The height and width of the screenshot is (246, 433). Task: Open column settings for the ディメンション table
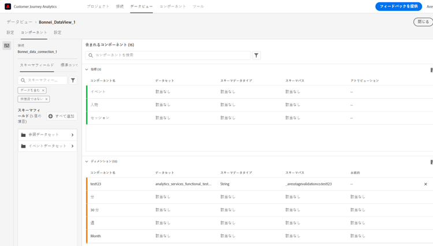coord(431,162)
